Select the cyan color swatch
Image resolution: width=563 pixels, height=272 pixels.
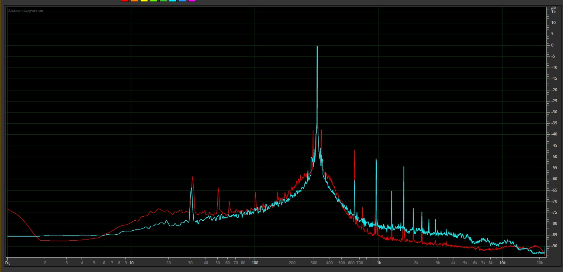(x=173, y=1)
